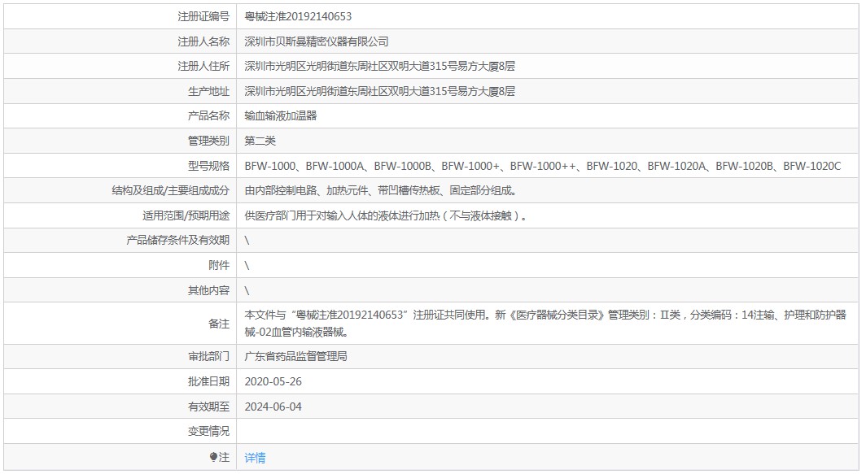
Task: Open the 详情 link in the 注 row
Action: pyautogui.click(x=255, y=458)
